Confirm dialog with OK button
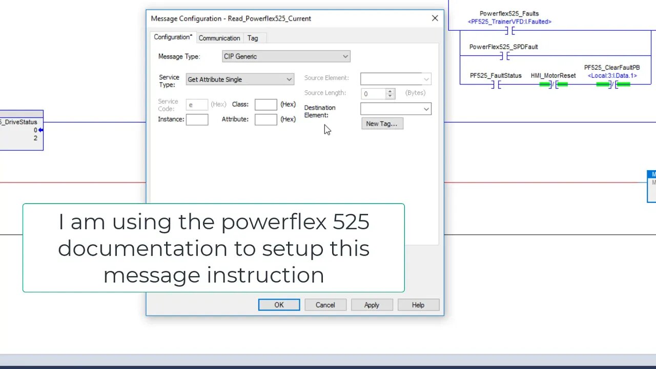This screenshot has width=656, height=369. point(279,305)
